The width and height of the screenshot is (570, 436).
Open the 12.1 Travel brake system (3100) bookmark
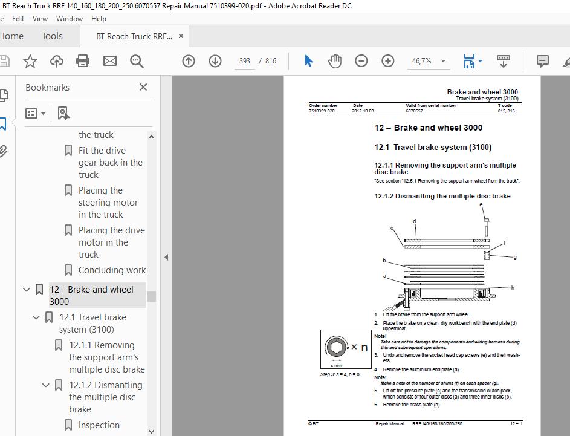[92, 324]
